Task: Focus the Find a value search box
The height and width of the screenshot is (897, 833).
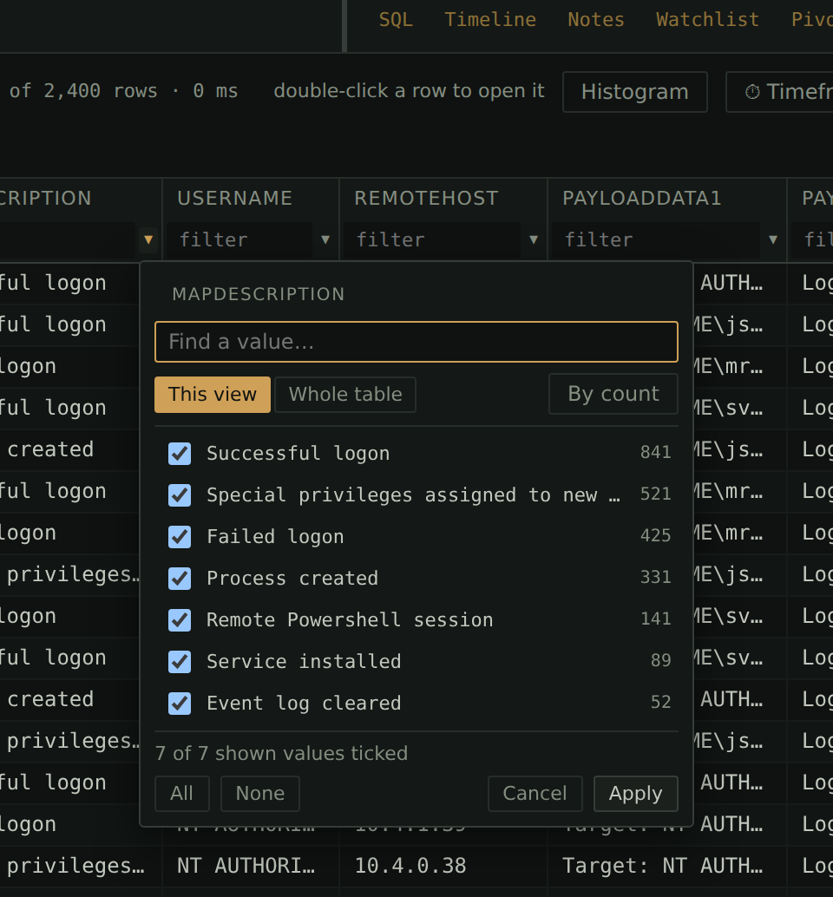Action: (x=416, y=342)
